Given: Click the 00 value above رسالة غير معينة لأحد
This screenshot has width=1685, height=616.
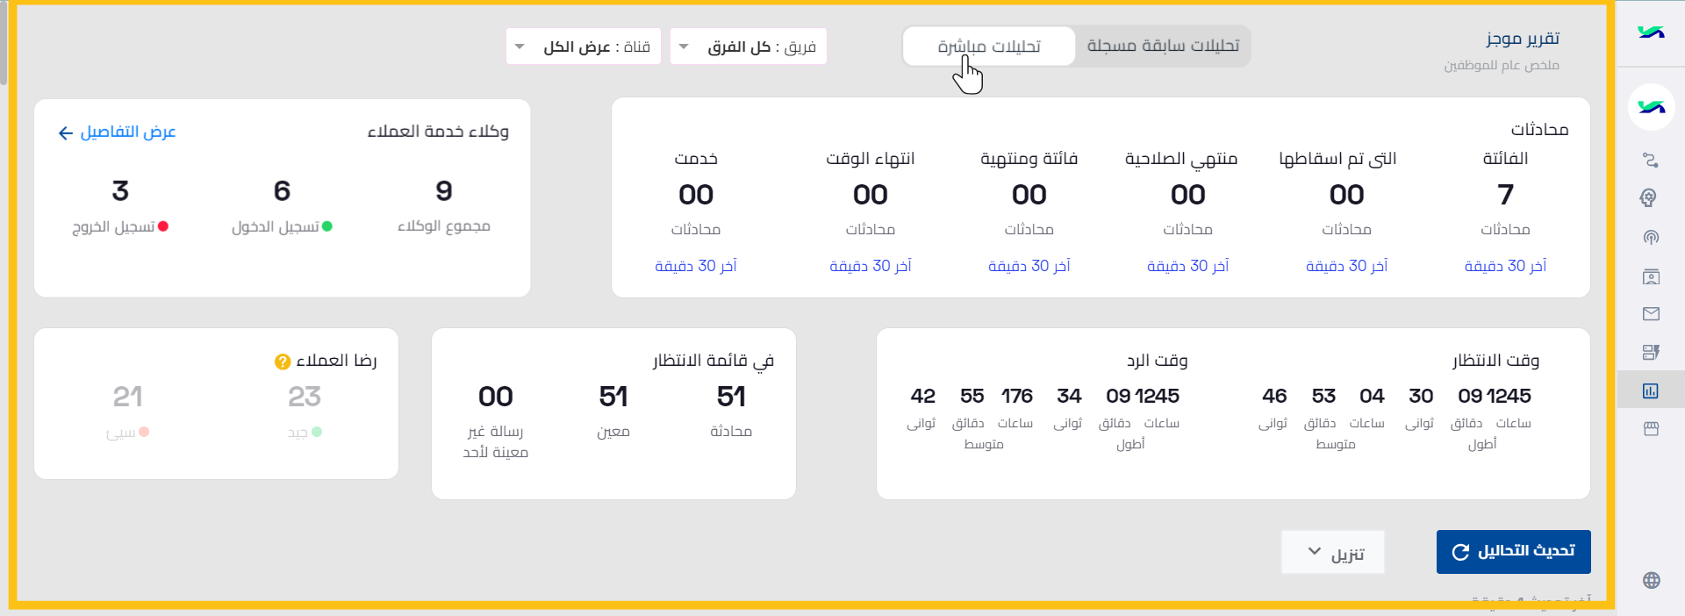Looking at the screenshot, I should click(x=496, y=397).
